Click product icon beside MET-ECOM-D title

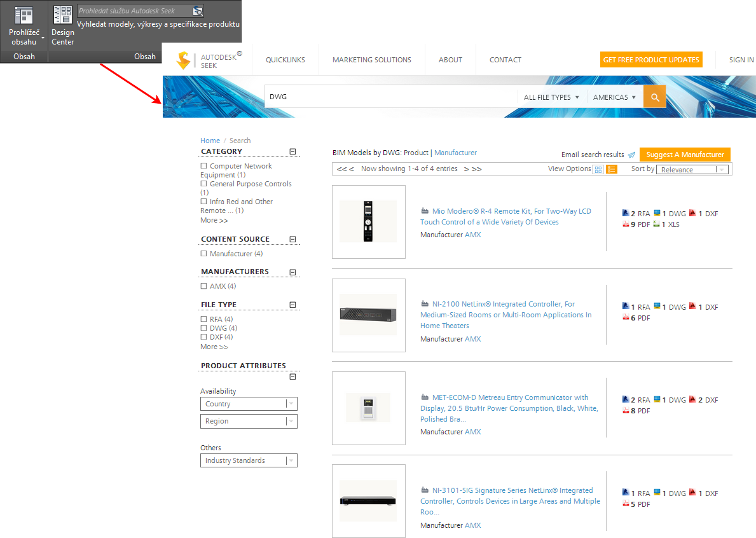(x=425, y=397)
